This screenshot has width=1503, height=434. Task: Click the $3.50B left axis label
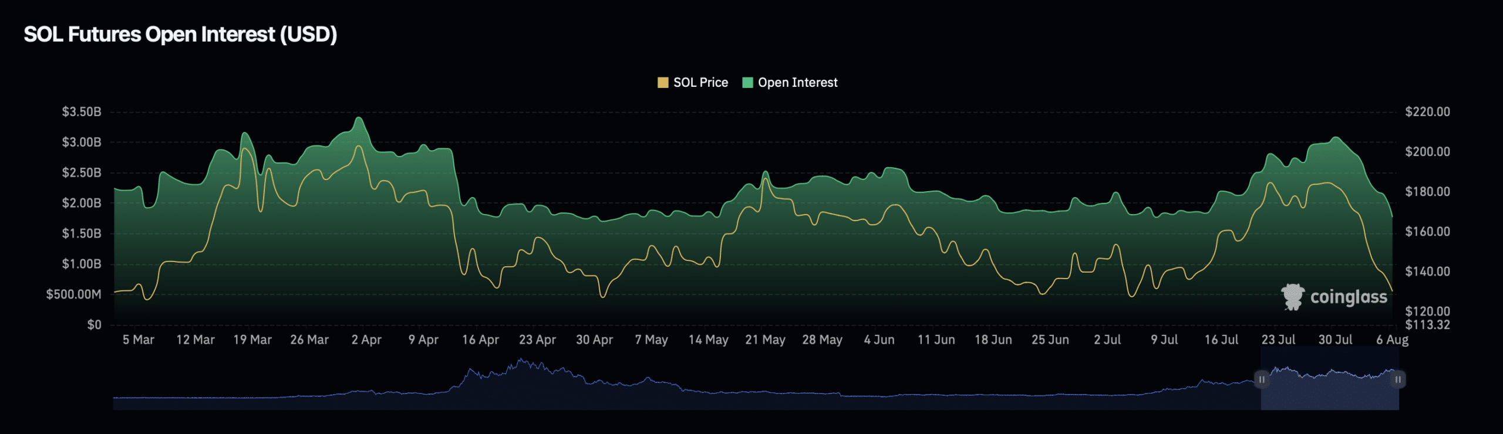click(x=82, y=111)
